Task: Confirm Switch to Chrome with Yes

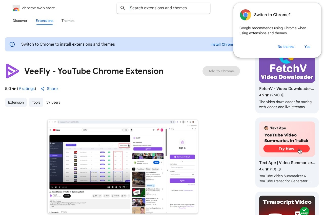Action: 307,47
